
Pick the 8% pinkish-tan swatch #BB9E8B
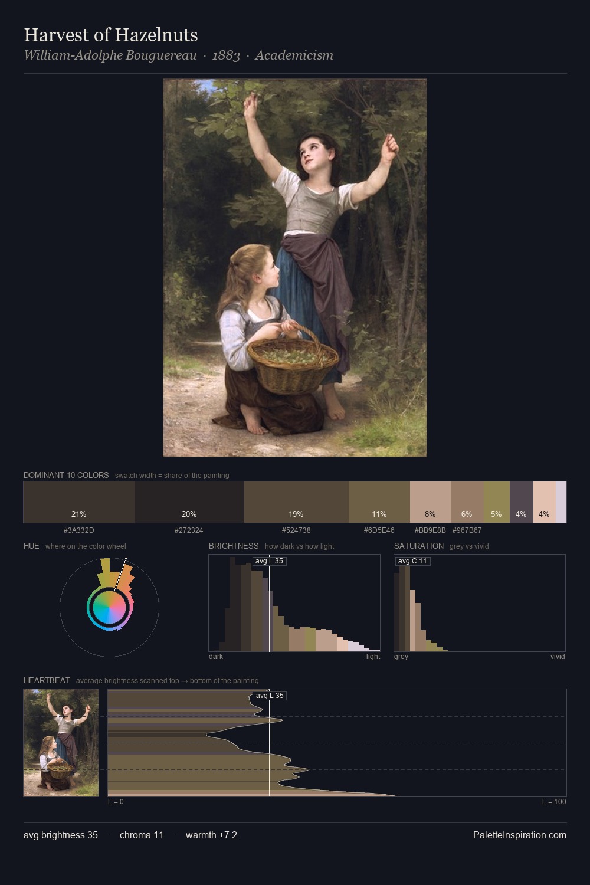click(430, 502)
